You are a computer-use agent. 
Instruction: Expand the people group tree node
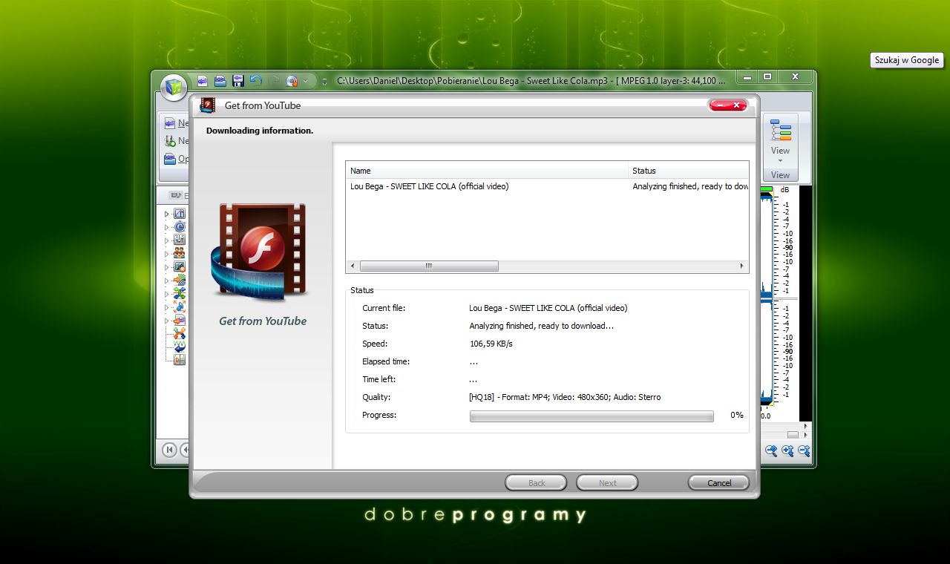pyautogui.click(x=166, y=254)
